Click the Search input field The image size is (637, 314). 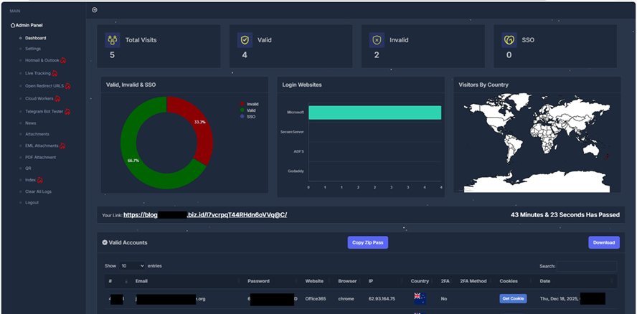click(x=586, y=266)
